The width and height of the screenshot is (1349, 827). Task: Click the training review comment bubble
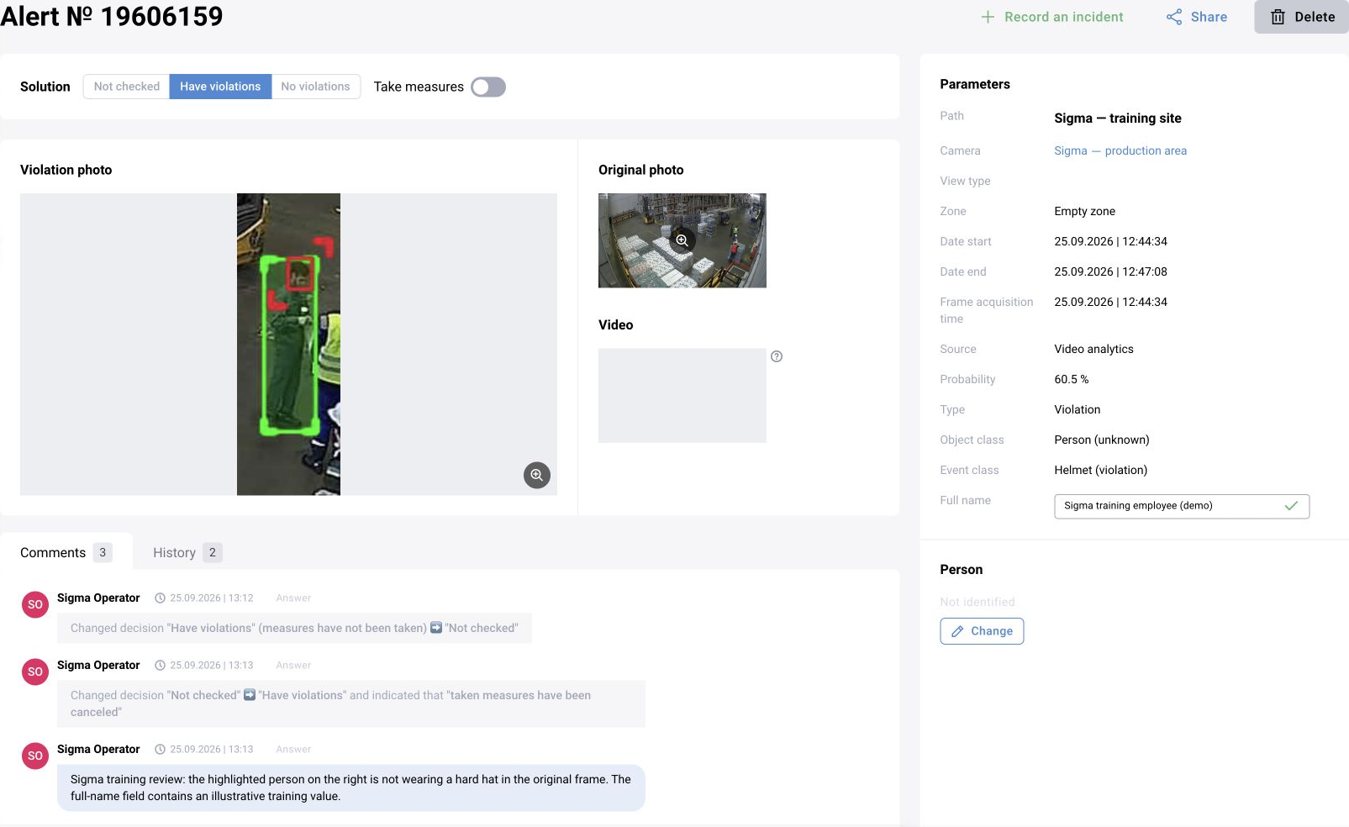[351, 787]
